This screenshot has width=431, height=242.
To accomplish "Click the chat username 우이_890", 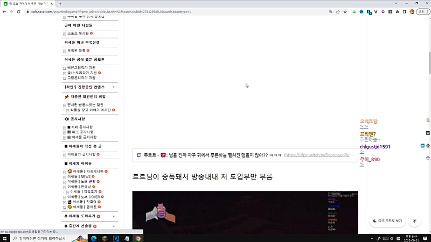I will point(370,159).
